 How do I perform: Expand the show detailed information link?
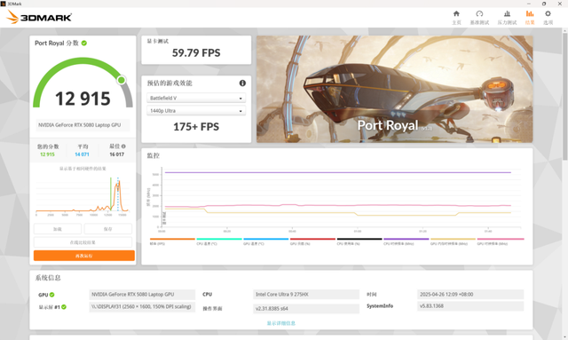(x=281, y=323)
